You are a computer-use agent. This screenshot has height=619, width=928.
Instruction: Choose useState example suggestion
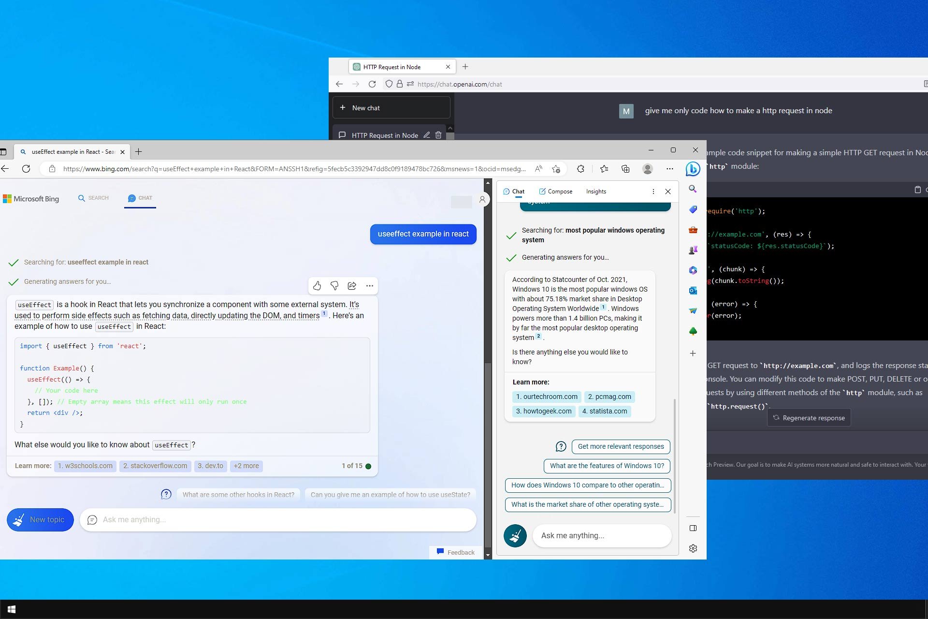pos(391,494)
